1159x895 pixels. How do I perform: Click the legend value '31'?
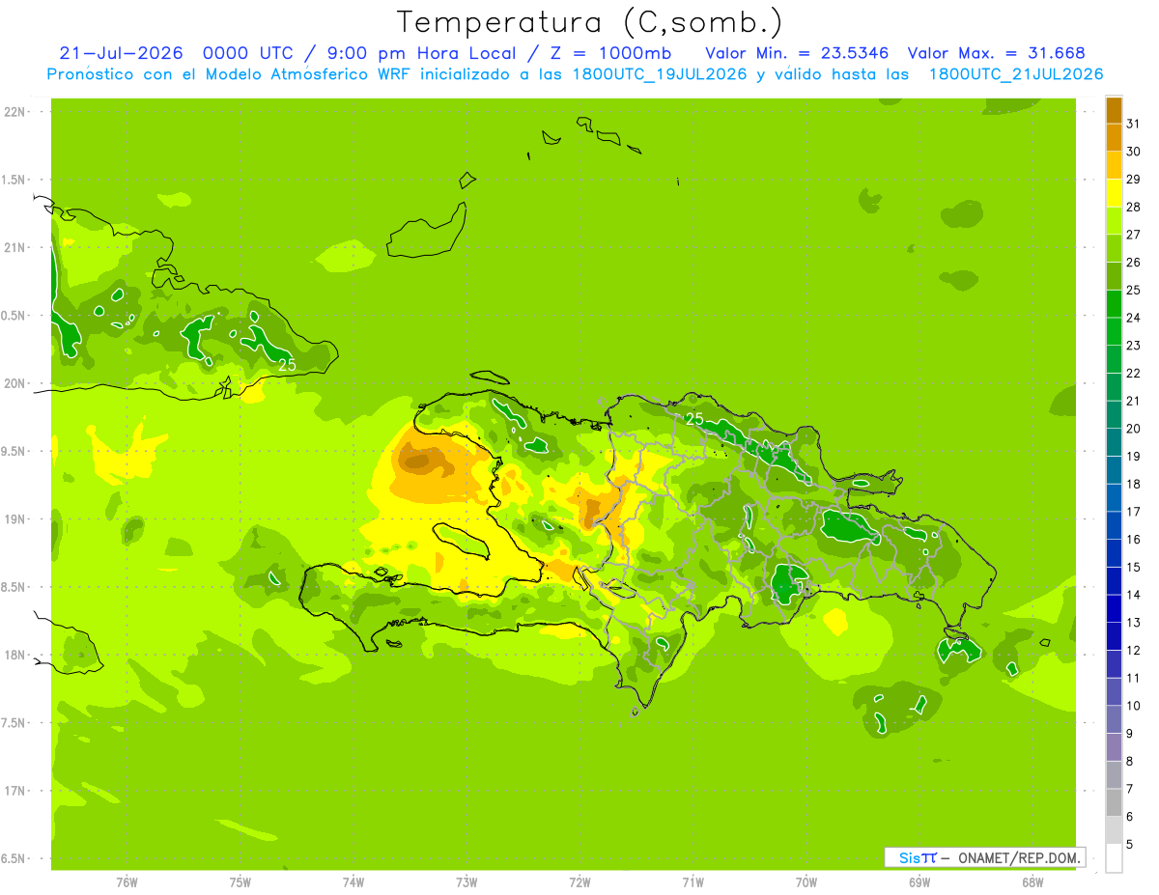[1133, 124]
